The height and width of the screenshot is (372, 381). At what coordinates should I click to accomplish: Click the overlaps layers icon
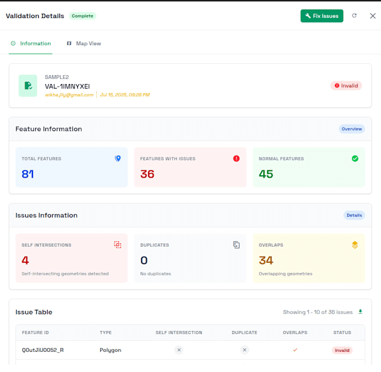(355, 245)
